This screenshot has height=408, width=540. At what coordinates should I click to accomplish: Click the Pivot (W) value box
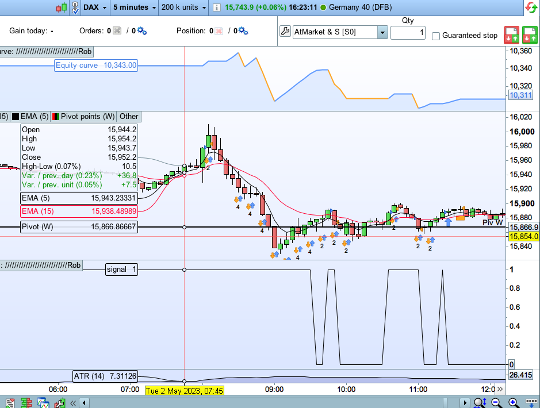[79, 227]
